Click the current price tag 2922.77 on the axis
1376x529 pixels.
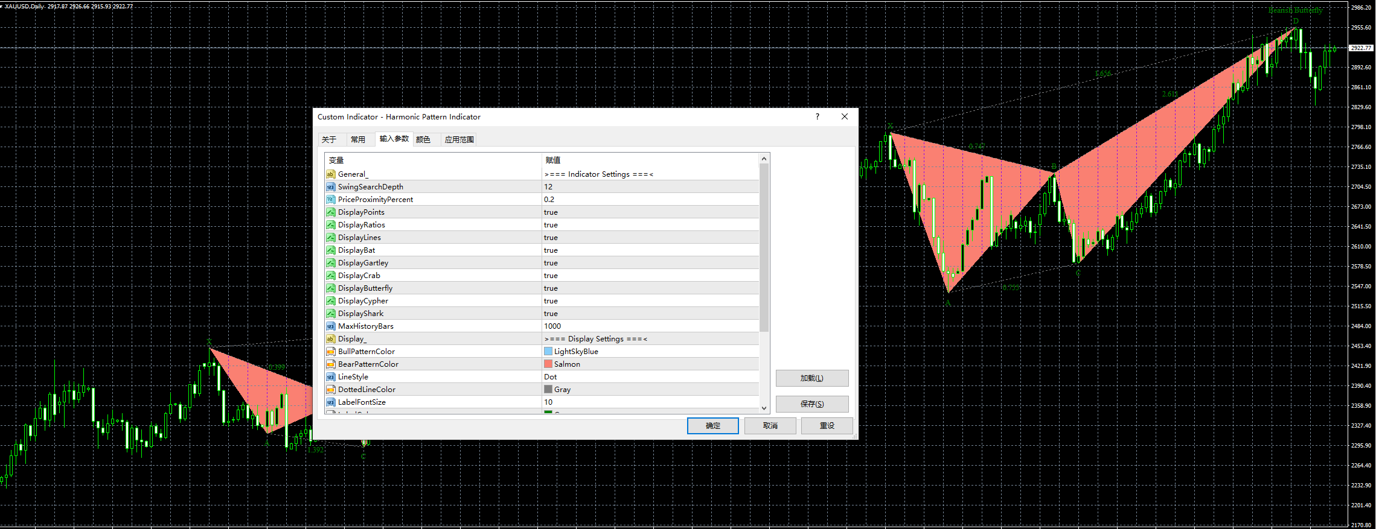1362,48
